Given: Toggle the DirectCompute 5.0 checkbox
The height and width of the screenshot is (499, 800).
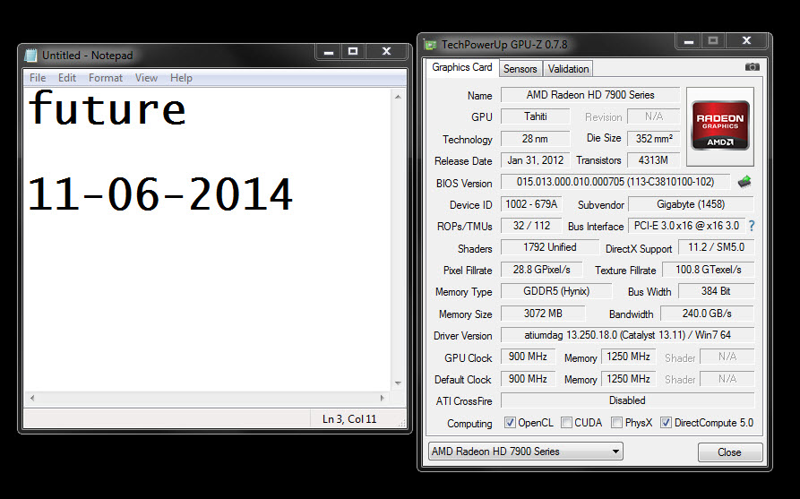Looking at the screenshot, I should point(666,423).
